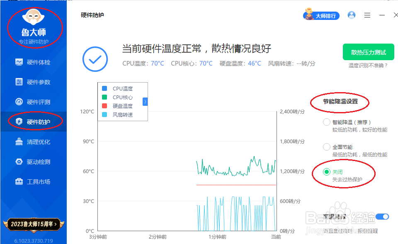Viewport: 398px width, 244px height.
Task: Click 硬盘温度 46°C reading
Action: click(x=240, y=63)
